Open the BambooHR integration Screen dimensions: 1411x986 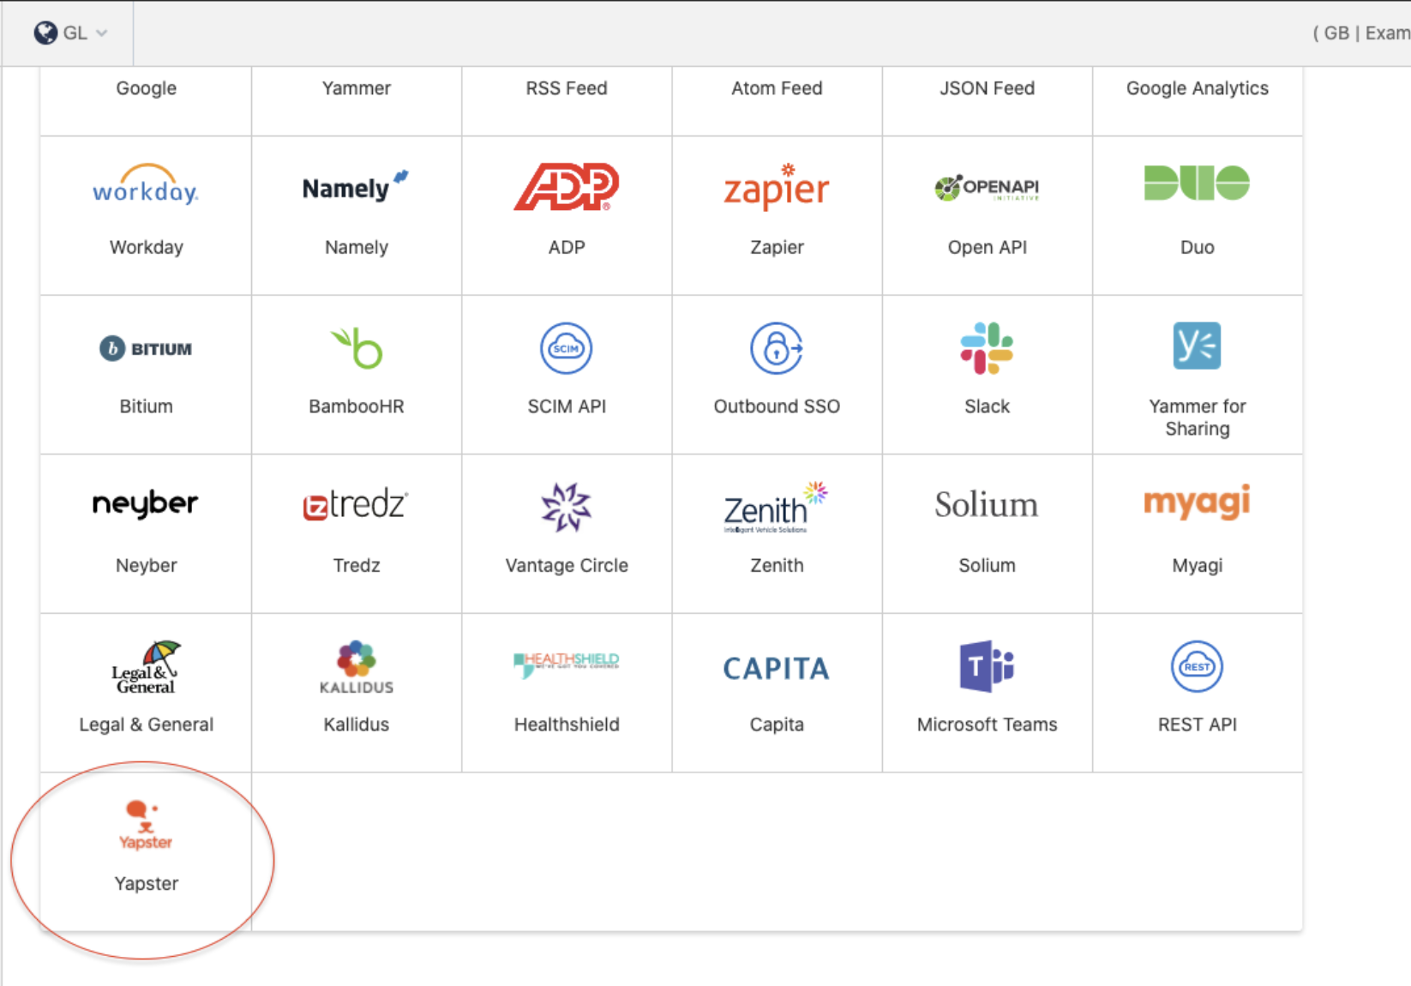357,369
